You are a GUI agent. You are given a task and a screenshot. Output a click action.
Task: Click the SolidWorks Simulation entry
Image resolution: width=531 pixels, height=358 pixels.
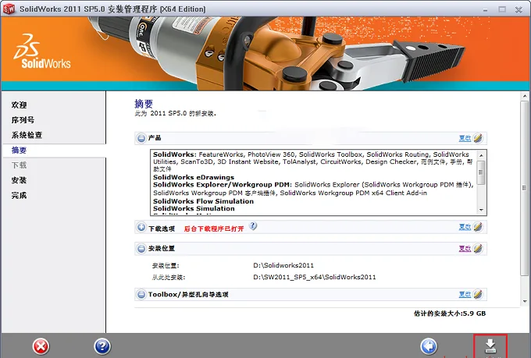tap(194, 208)
